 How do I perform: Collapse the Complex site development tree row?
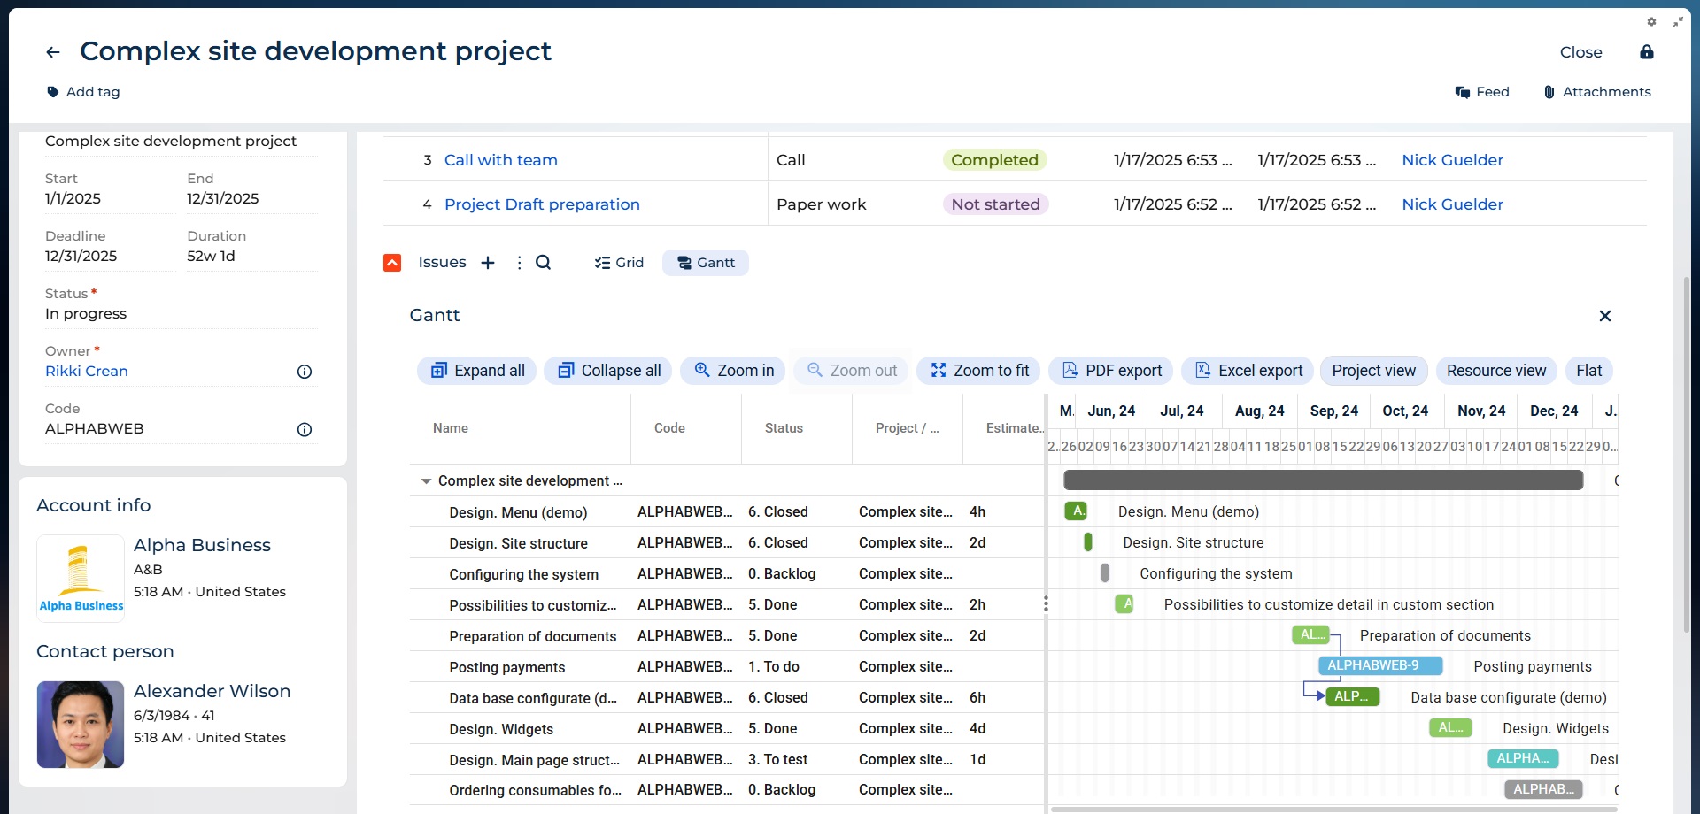(426, 481)
